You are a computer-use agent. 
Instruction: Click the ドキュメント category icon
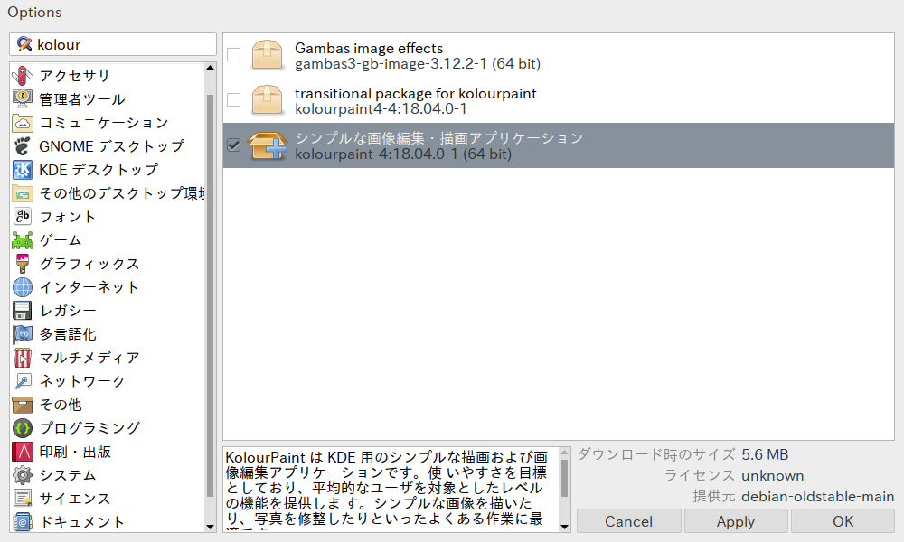tap(23, 522)
